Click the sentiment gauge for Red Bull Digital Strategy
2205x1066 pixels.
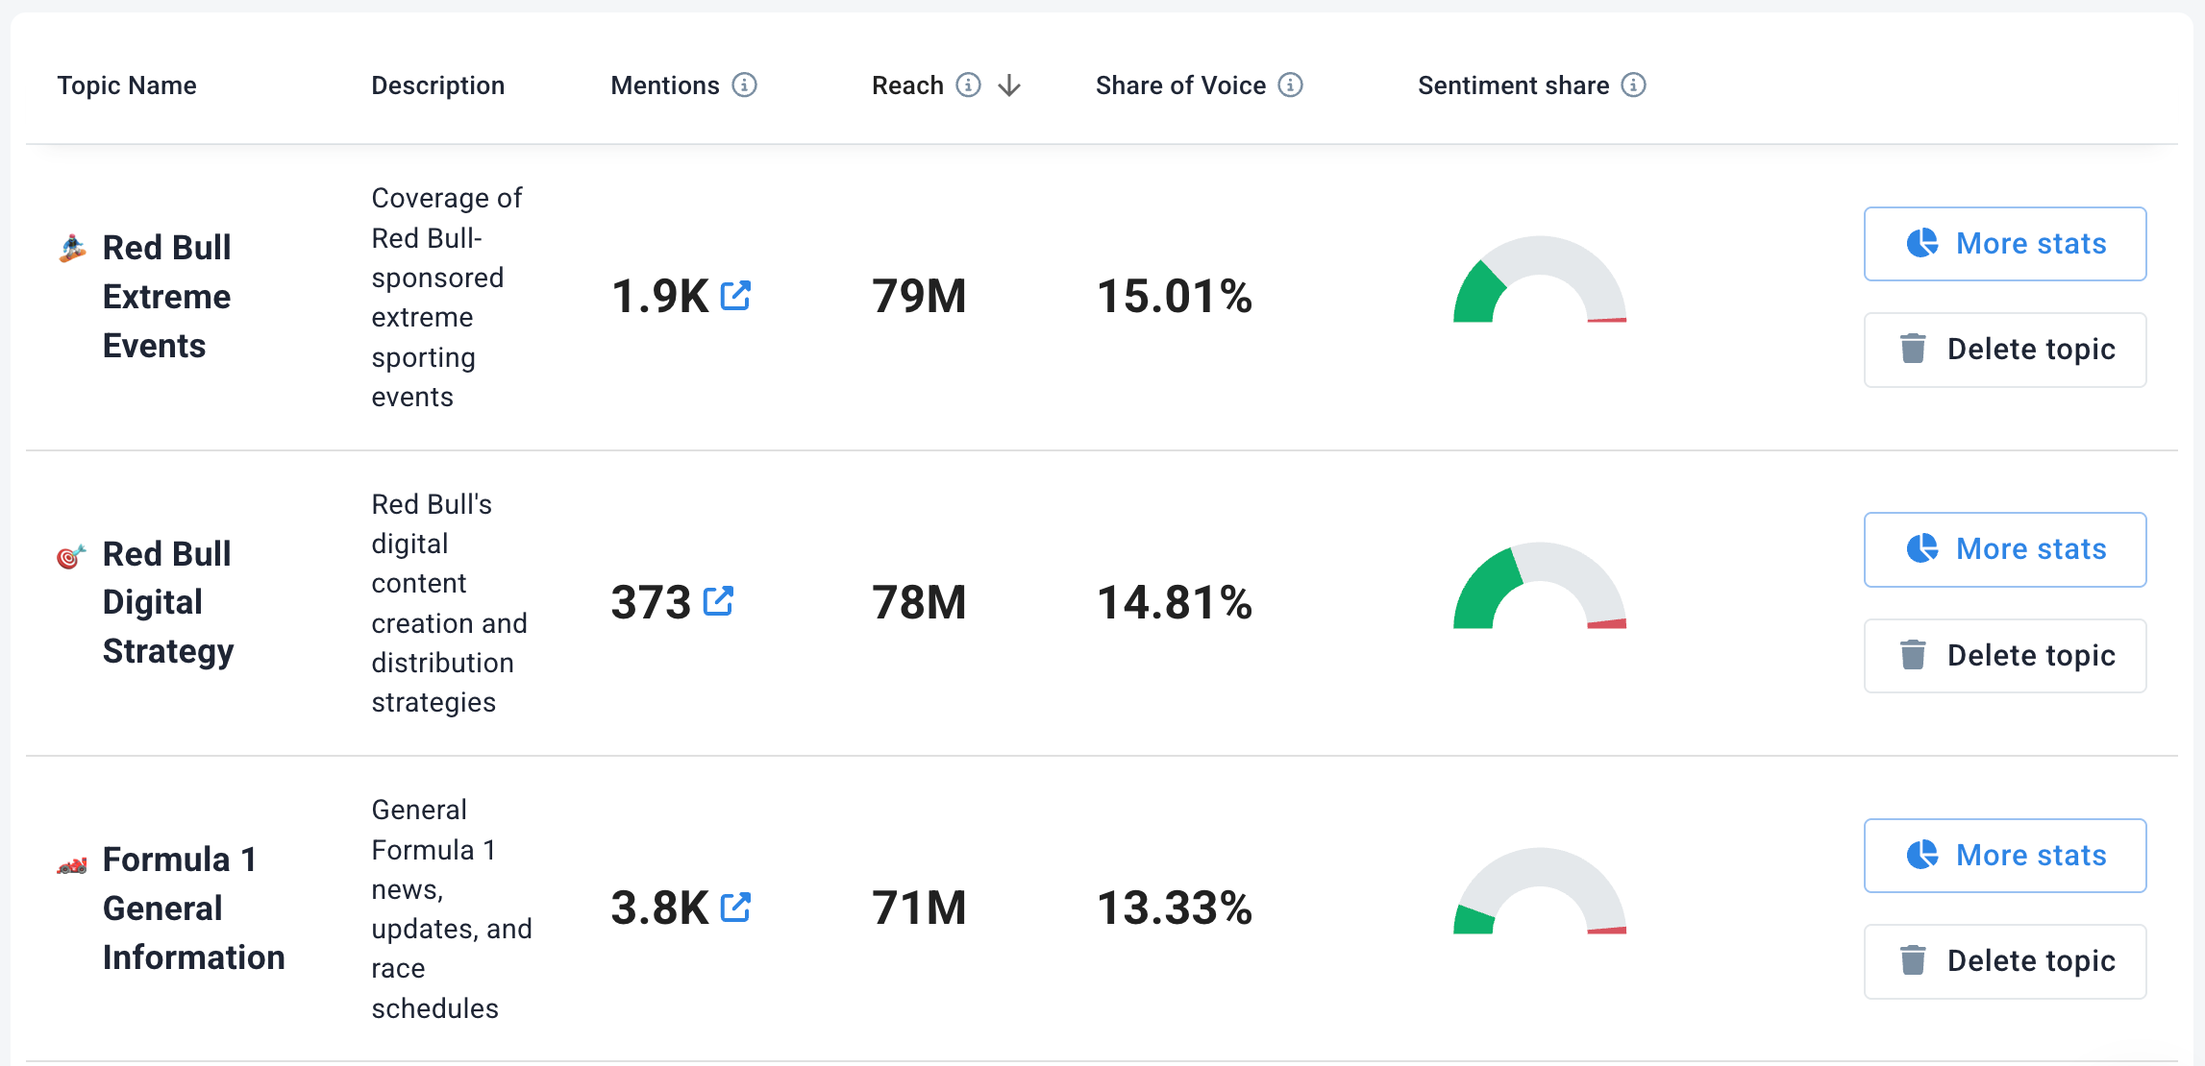[x=1540, y=585]
